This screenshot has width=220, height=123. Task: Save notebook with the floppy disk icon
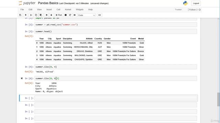pyautogui.click(x=20, y=15)
